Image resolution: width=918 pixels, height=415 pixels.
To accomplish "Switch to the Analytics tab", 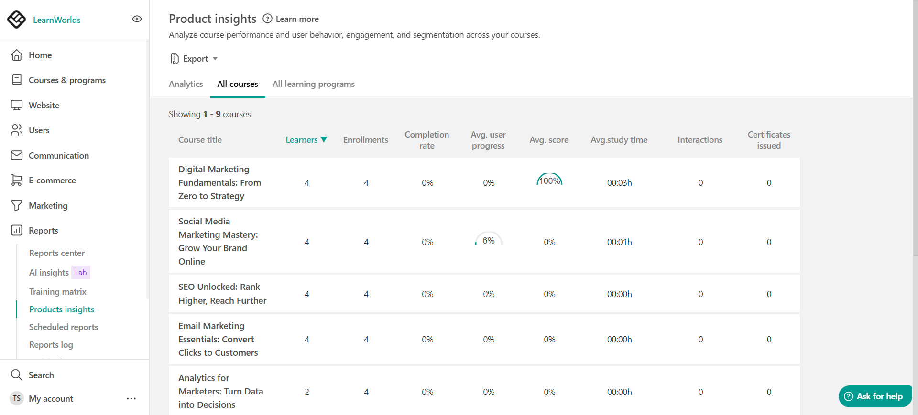I will (186, 84).
